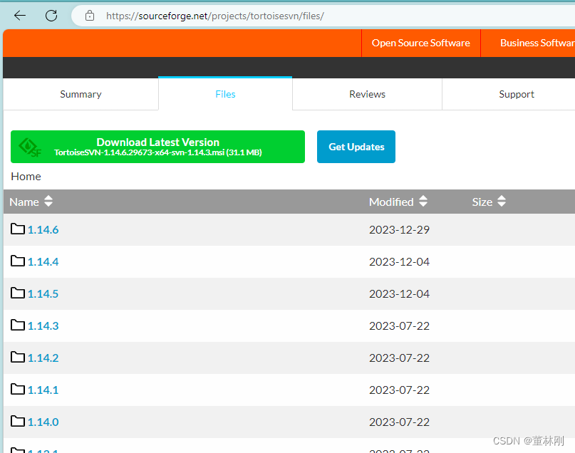Click folder icon beside 1.14.2
Image resolution: width=575 pixels, height=453 pixels.
tap(18, 357)
